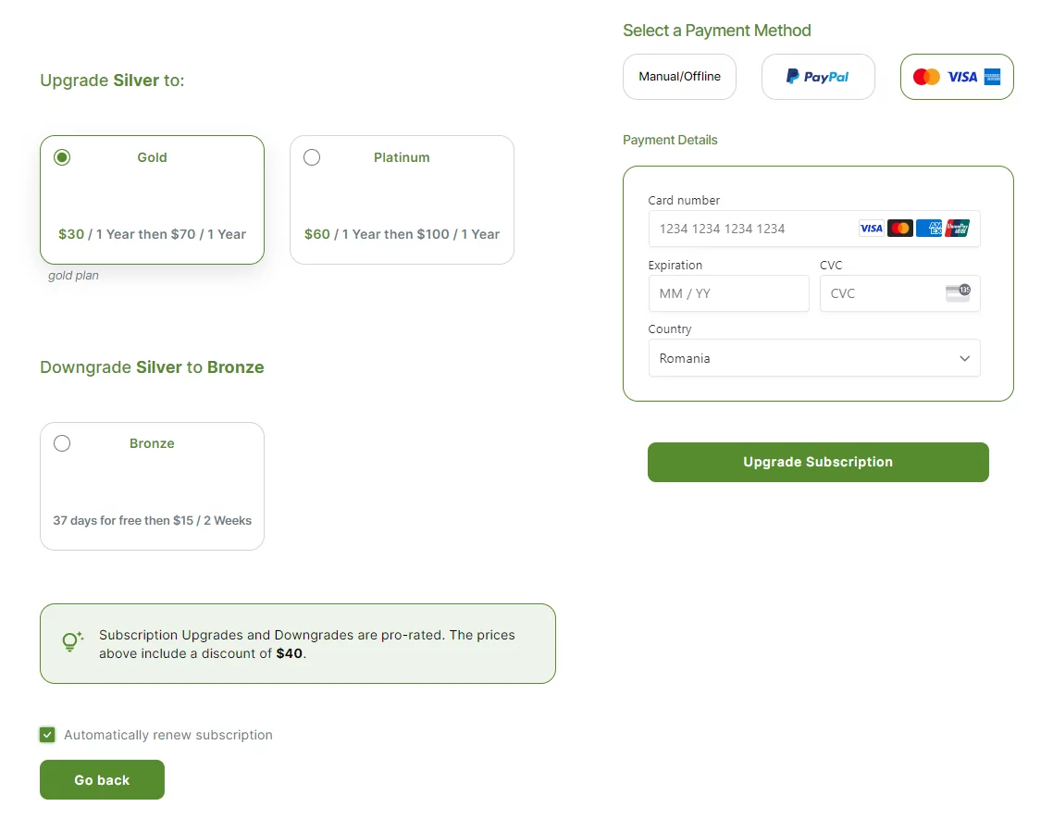Click the Mastercard icon in card number field

pyautogui.click(x=900, y=229)
